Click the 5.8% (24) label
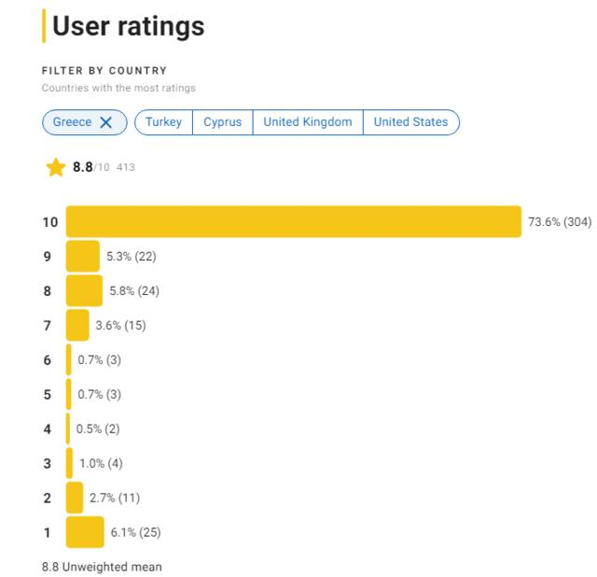597x577 pixels. point(134,290)
